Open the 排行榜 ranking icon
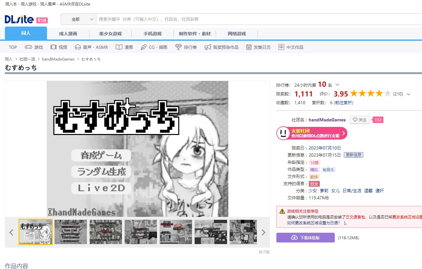 point(178,47)
